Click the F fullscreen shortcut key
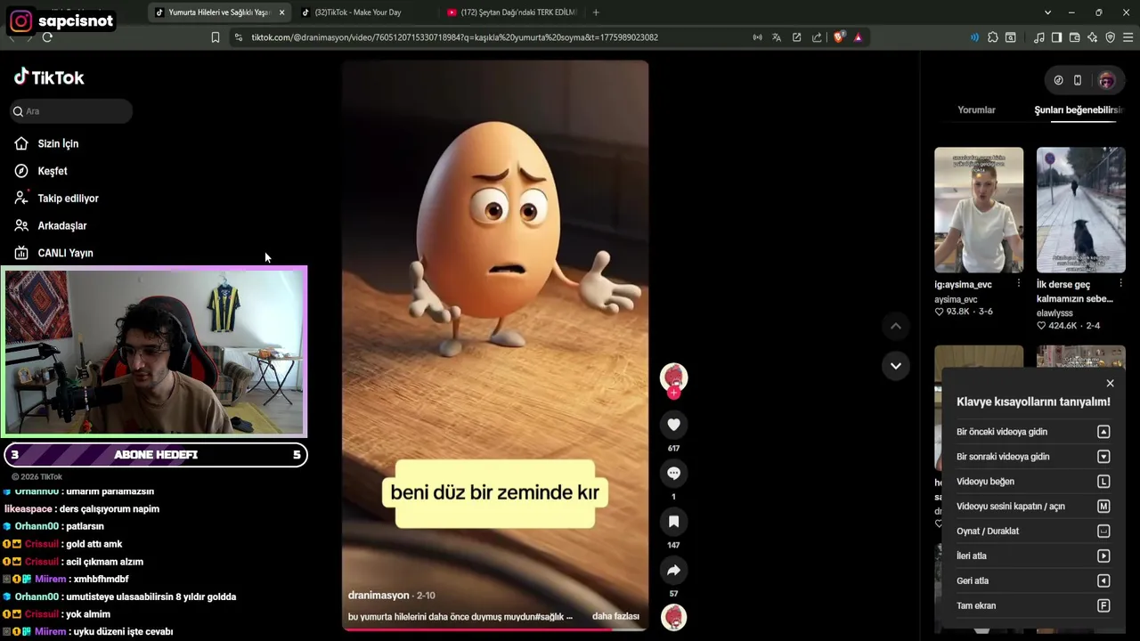Screen dimensions: 1140x641 coord(1103,606)
